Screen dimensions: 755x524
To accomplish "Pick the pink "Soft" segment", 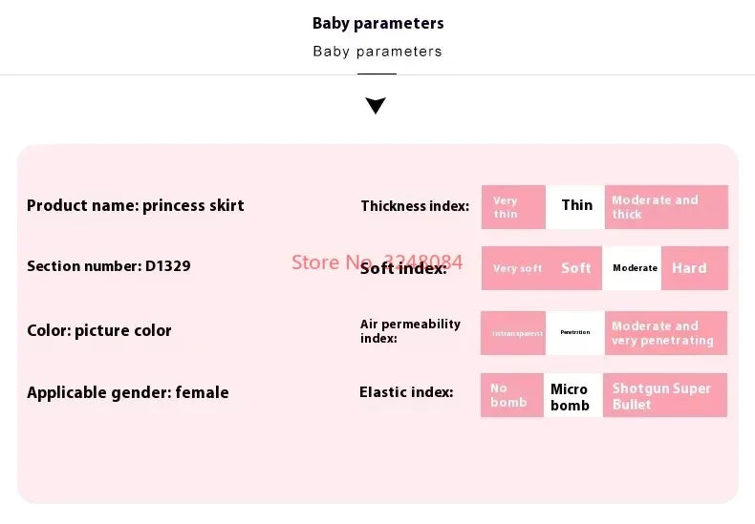I will tap(576, 268).
